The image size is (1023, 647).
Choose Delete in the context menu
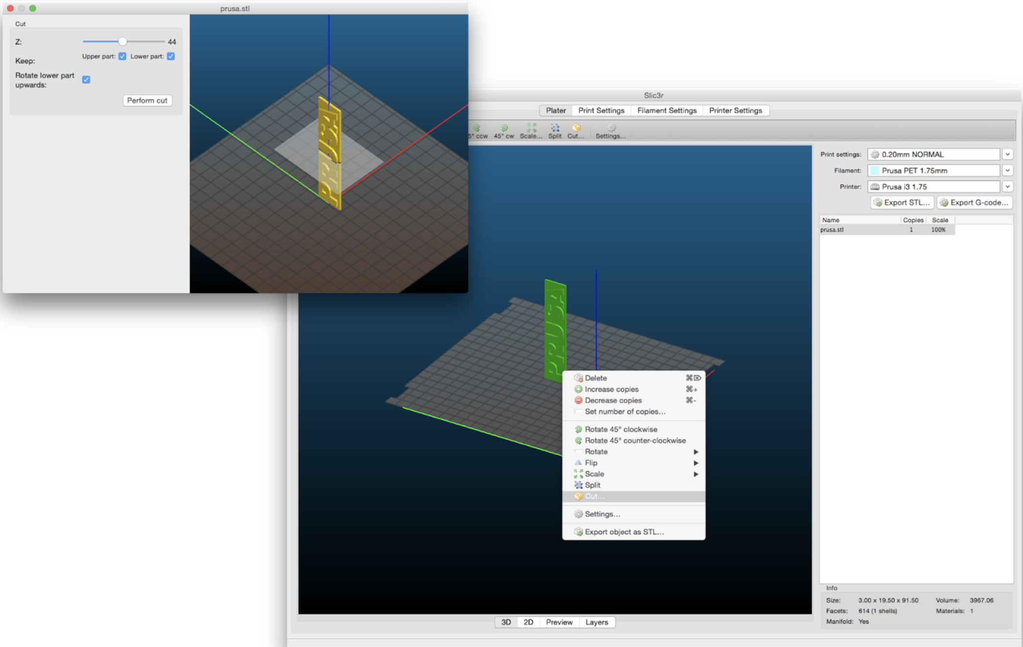pyautogui.click(x=634, y=378)
